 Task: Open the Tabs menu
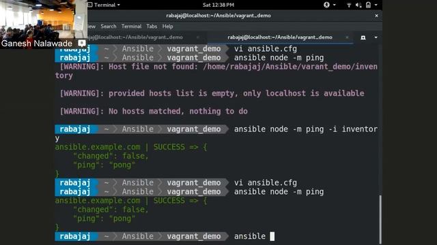coord(152,27)
